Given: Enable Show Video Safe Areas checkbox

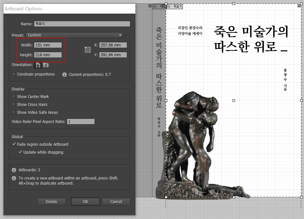Looking at the screenshot, I should pos(14,113).
